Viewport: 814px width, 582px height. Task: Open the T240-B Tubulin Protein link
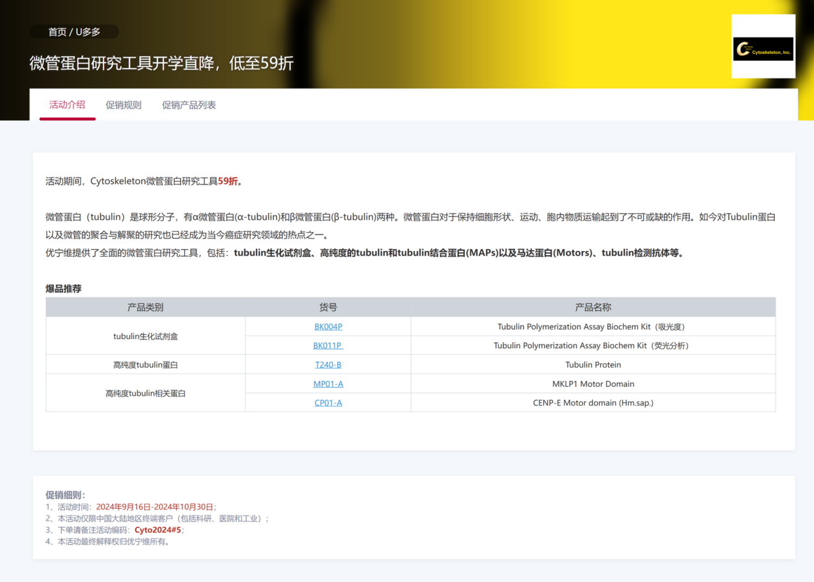point(328,364)
